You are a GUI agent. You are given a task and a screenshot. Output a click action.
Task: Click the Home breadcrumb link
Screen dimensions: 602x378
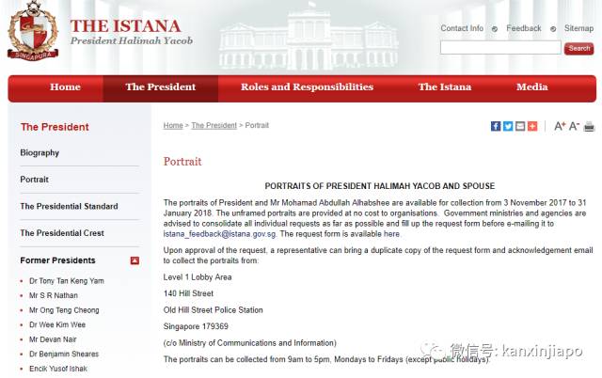pyautogui.click(x=173, y=125)
